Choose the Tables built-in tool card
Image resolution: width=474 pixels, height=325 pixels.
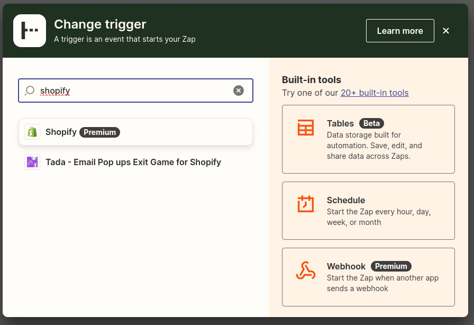coord(368,139)
